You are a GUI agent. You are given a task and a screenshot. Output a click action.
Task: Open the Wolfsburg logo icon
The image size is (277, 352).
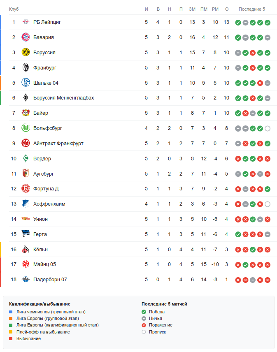pyautogui.click(x=26, y=128)
